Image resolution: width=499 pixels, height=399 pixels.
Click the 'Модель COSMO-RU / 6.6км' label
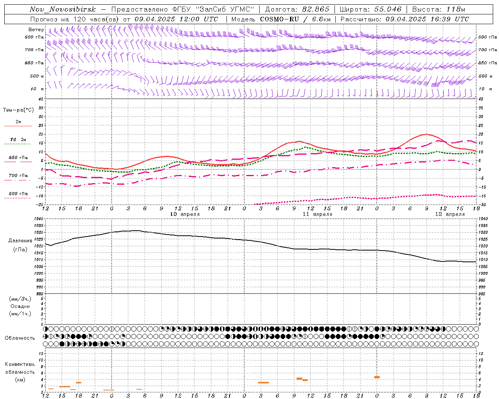[x=281, y=19]
